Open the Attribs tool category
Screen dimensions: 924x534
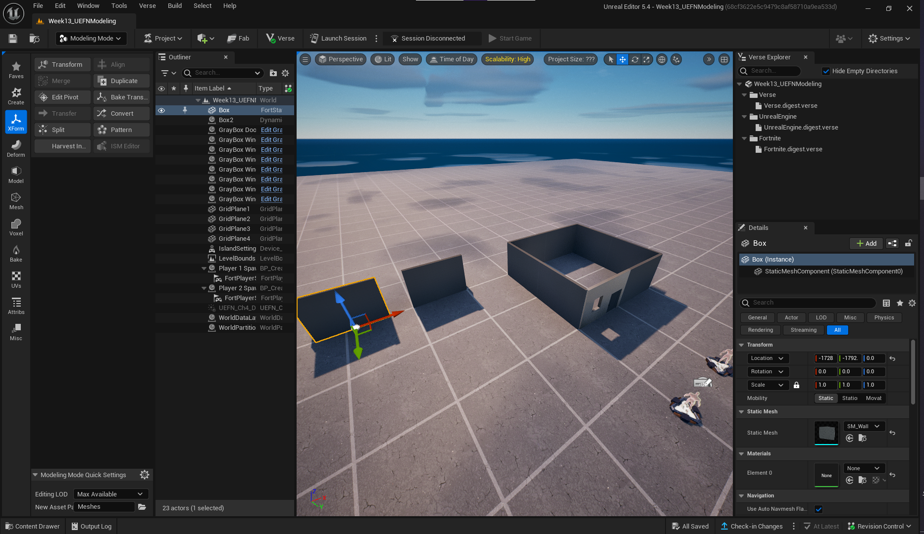pyautogui.click(x=16, y=306)
